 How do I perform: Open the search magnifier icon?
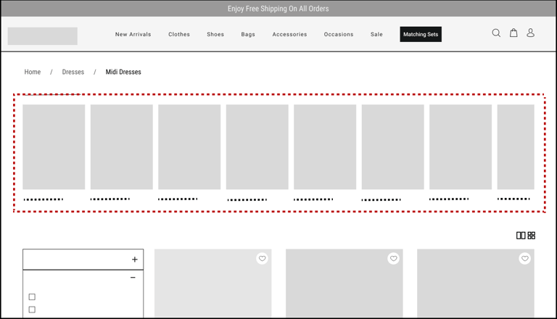pyautogui.click(x=496, y=33)
